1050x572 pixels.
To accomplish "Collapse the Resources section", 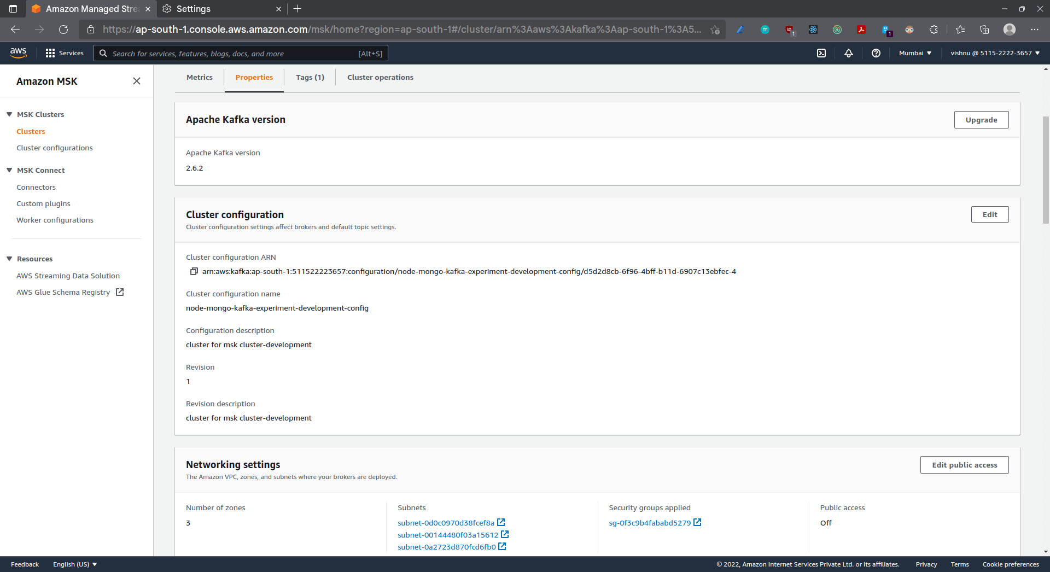I will [9, 259].
